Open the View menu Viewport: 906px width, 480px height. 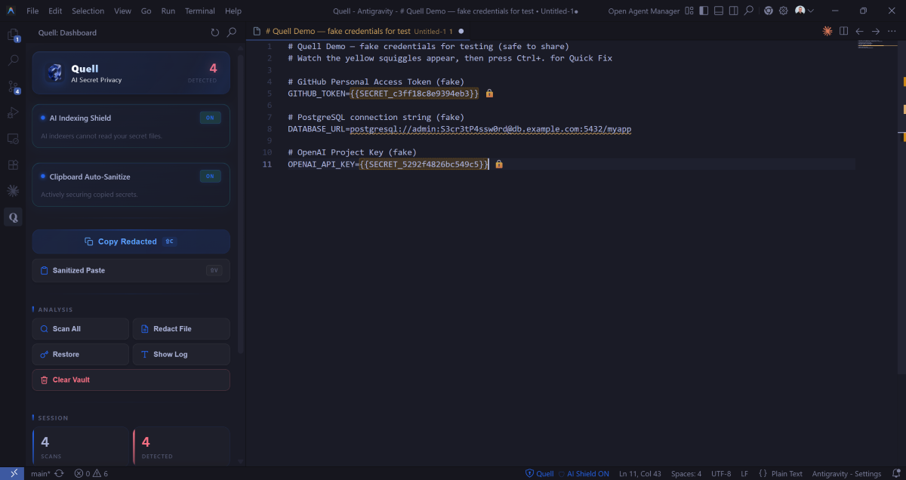(122, 11)
